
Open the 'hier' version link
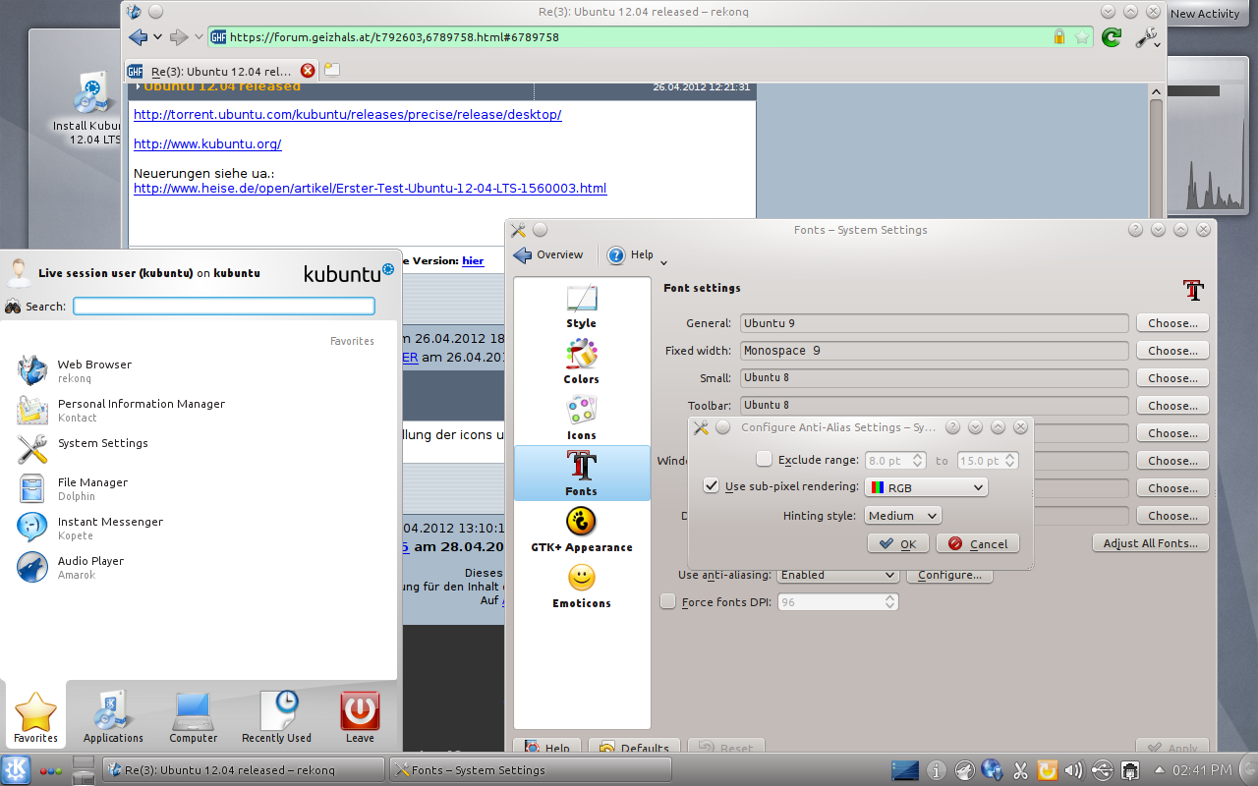pos(473,261)
